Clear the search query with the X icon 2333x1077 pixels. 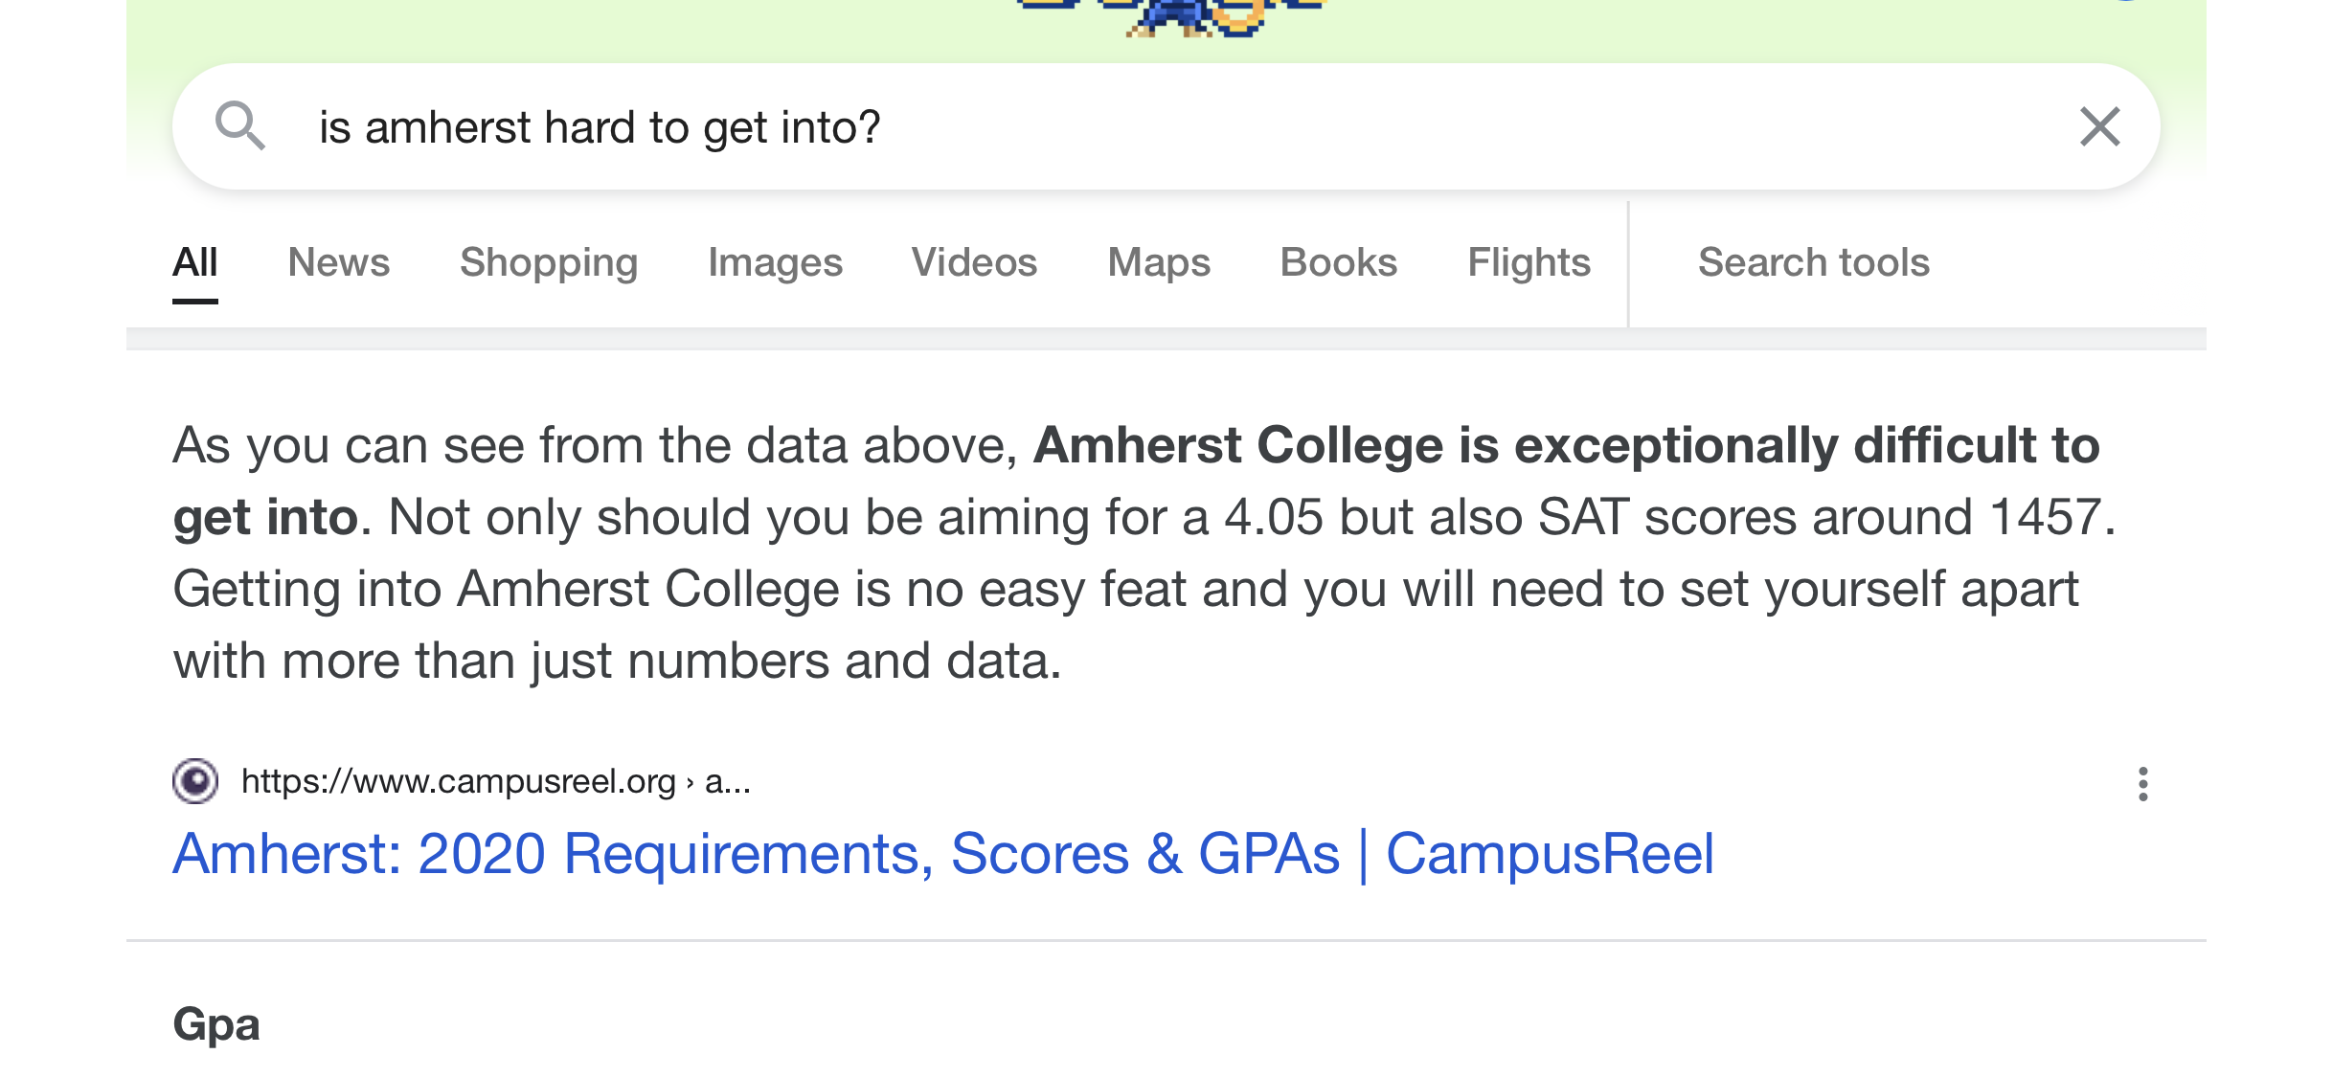(x=2099, y=126)
